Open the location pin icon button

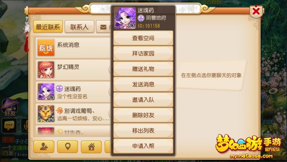[67, 147]
